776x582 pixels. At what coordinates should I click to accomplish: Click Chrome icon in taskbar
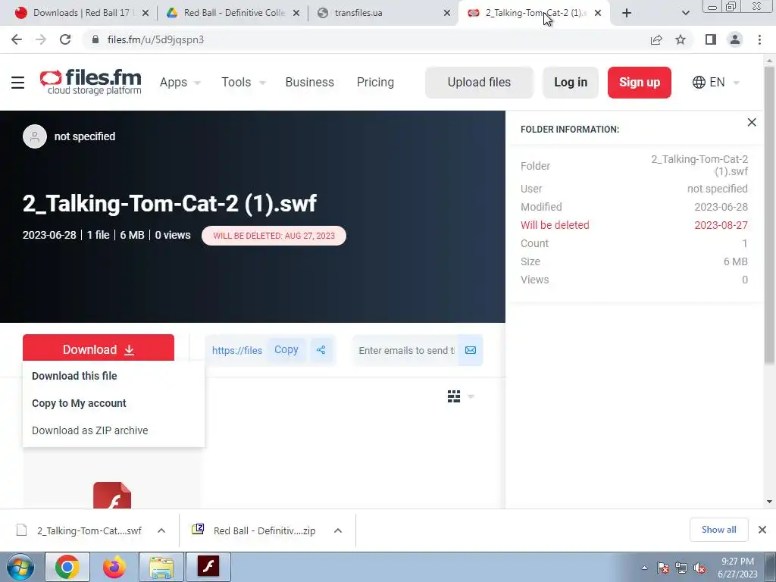pos(67,567)
